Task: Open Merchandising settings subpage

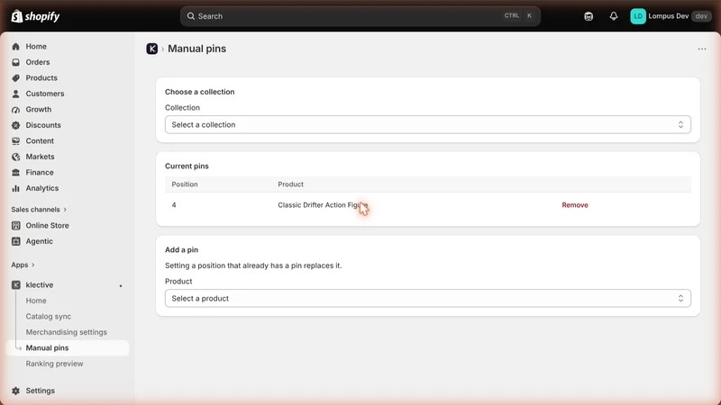Action: pyautogui.click(x=66, y=332)
